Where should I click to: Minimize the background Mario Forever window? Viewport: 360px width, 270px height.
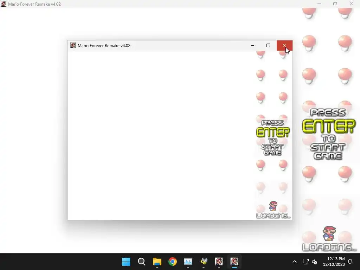(319, 4)
